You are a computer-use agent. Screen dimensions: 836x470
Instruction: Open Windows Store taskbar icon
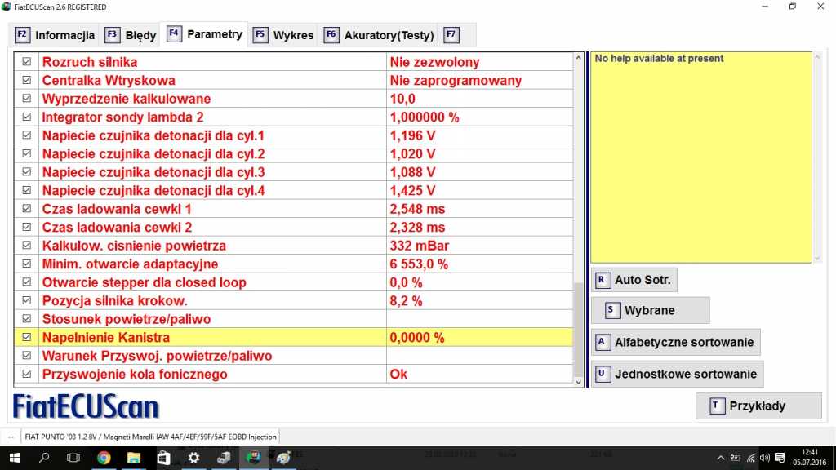[x=163, y=458]
